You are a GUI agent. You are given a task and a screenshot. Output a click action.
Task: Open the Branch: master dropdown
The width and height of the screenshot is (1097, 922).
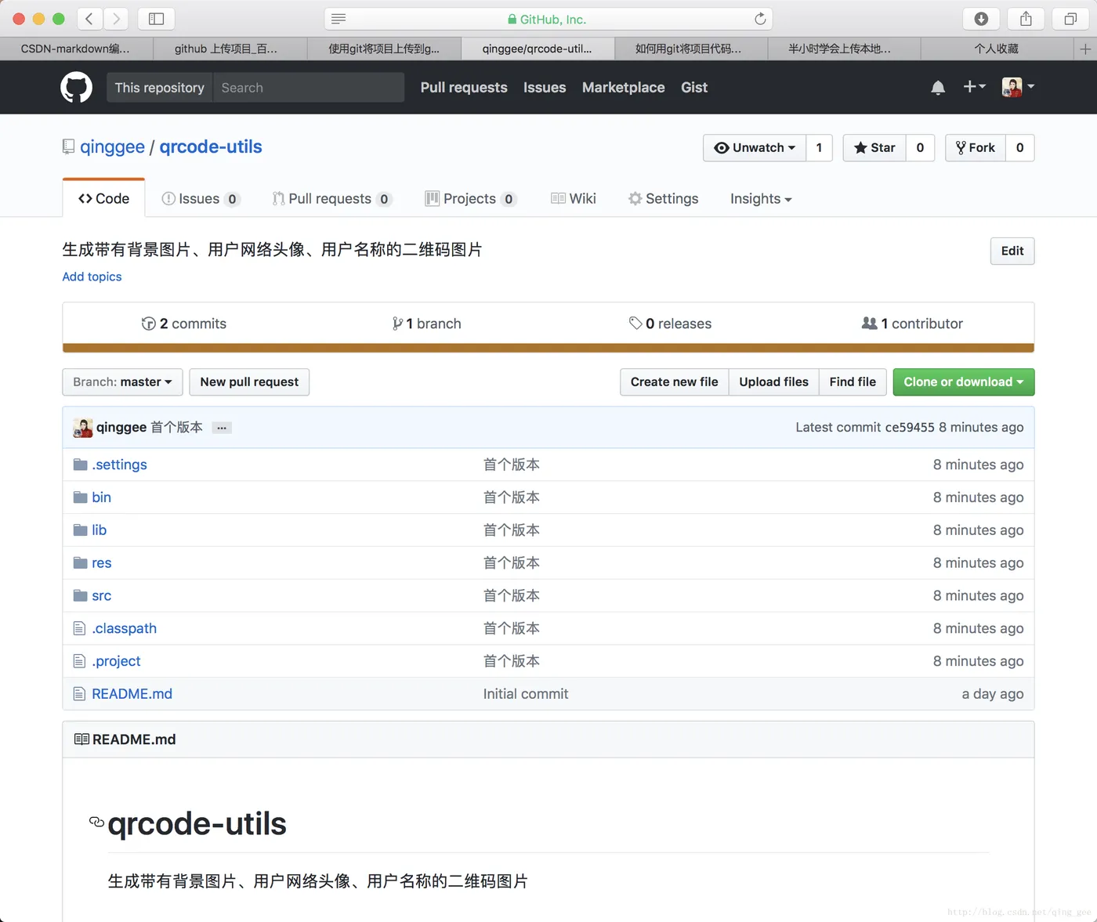click(x=122, y=381)
